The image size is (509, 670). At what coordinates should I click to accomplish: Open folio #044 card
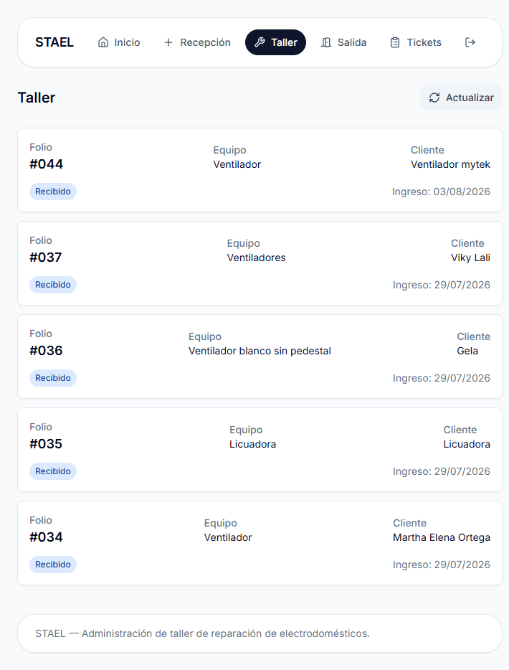(x=260, y=170)
